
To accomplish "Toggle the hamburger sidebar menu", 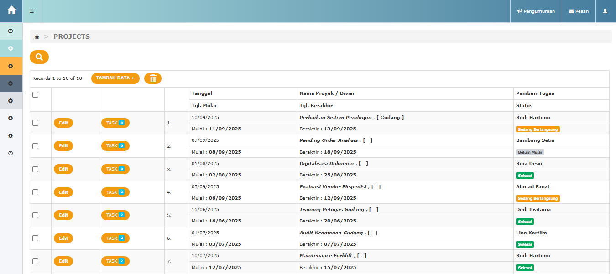I will (31, 11).
